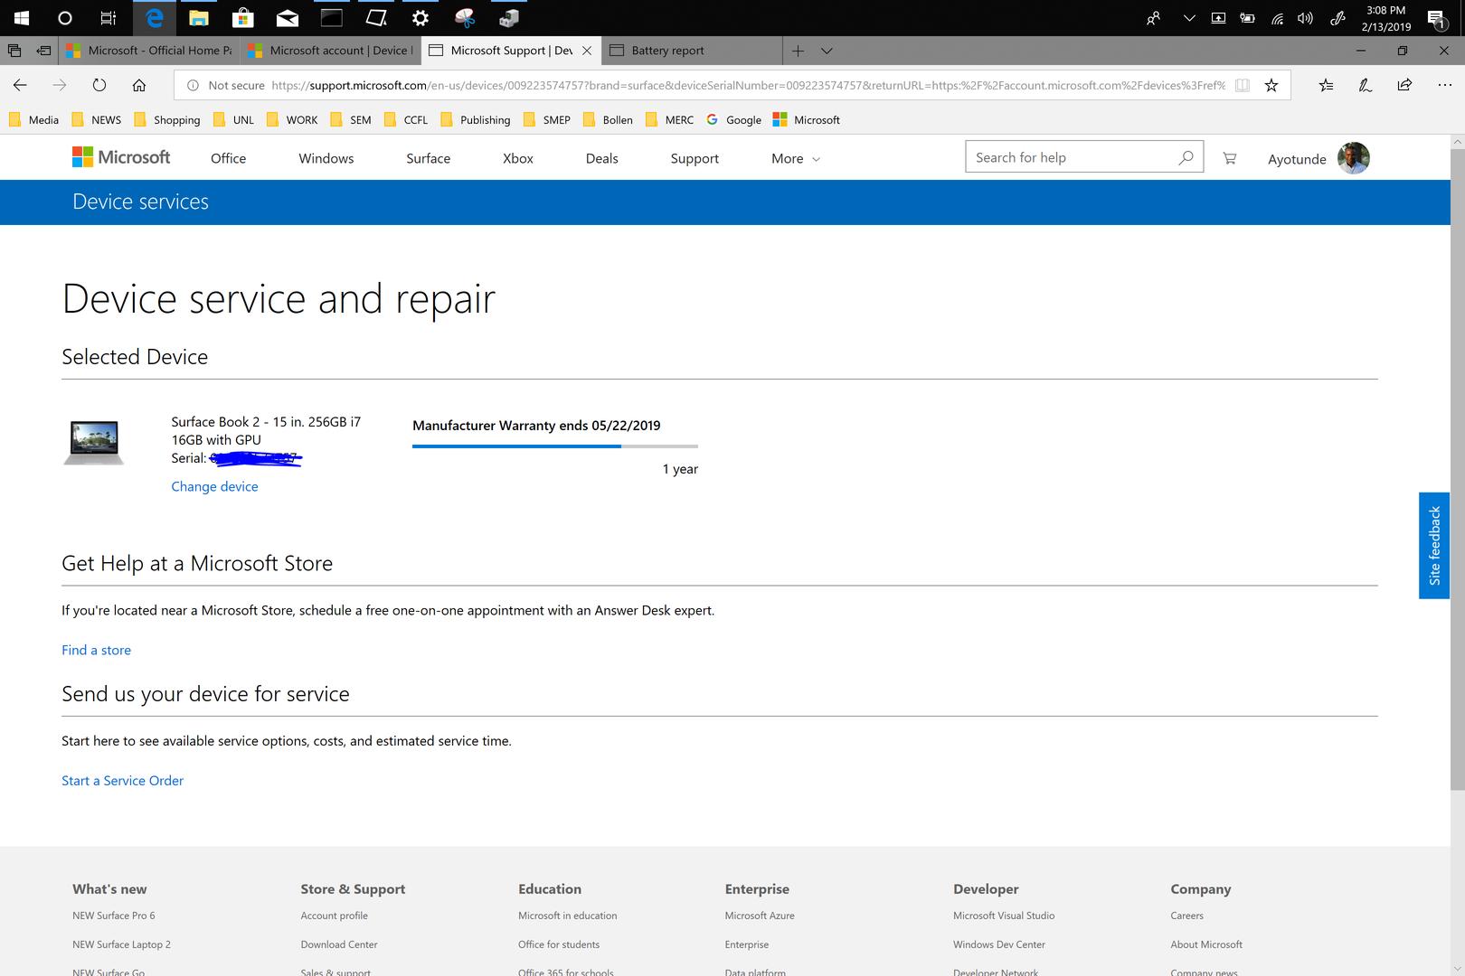Click the Change device link
The image size is (1465, 976).
point(214,486)
